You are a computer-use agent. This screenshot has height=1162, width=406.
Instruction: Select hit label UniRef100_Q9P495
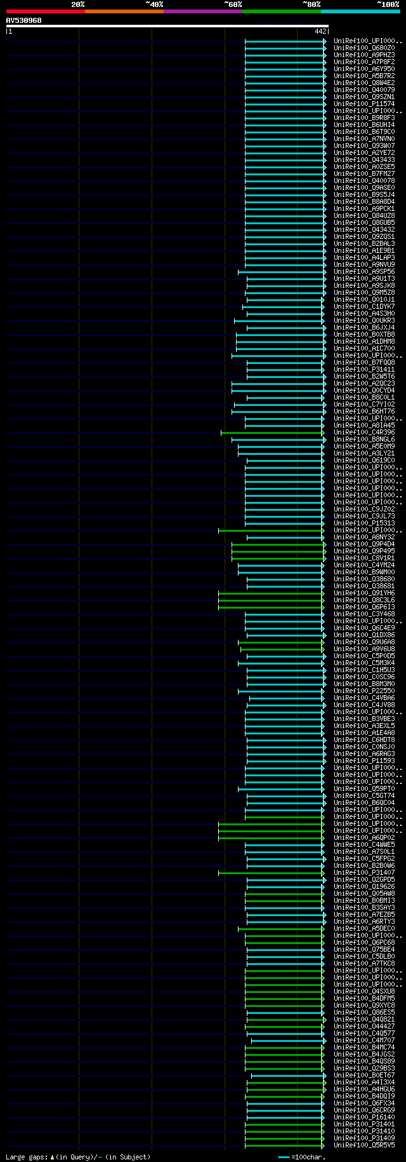point(364,551)
